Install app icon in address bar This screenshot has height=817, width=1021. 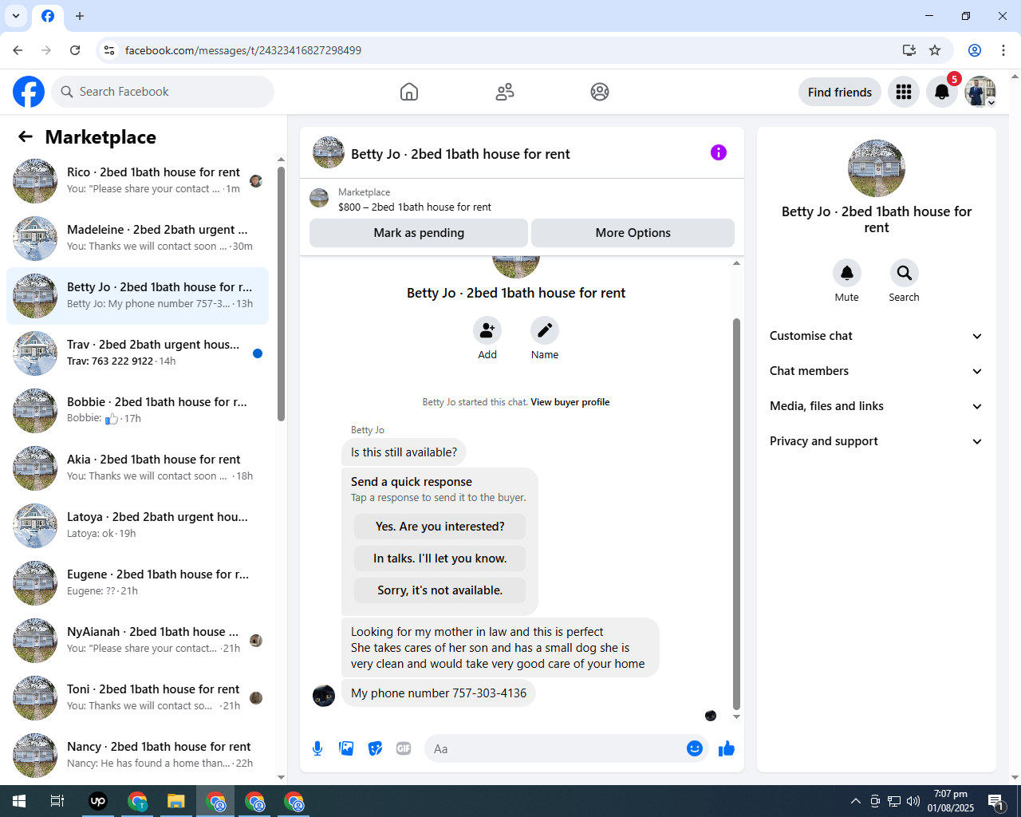click(x=909, y=50)
